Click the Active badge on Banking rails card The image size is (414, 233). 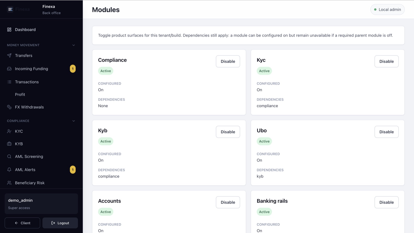(264, 212)
